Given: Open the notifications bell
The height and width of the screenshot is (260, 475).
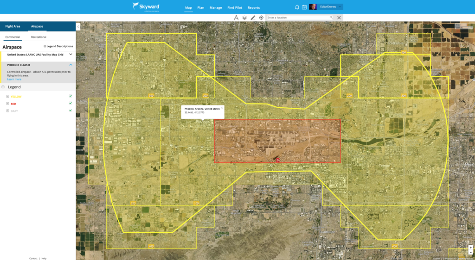Looking at the screenshot, I should (x=297, y=7).
